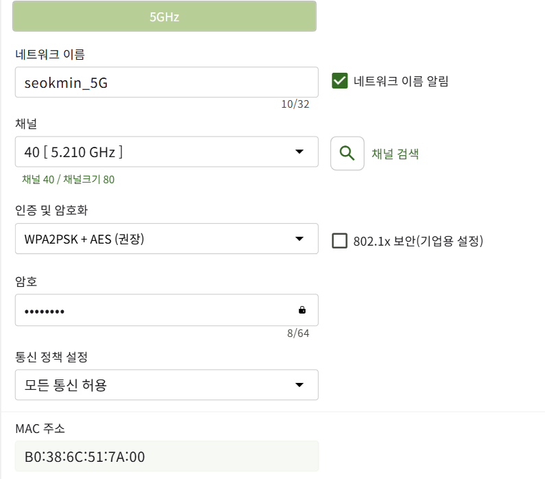
Task: Click the B0:38:6C:51:7A:00 MAC address field
Action: coord(167,456)
